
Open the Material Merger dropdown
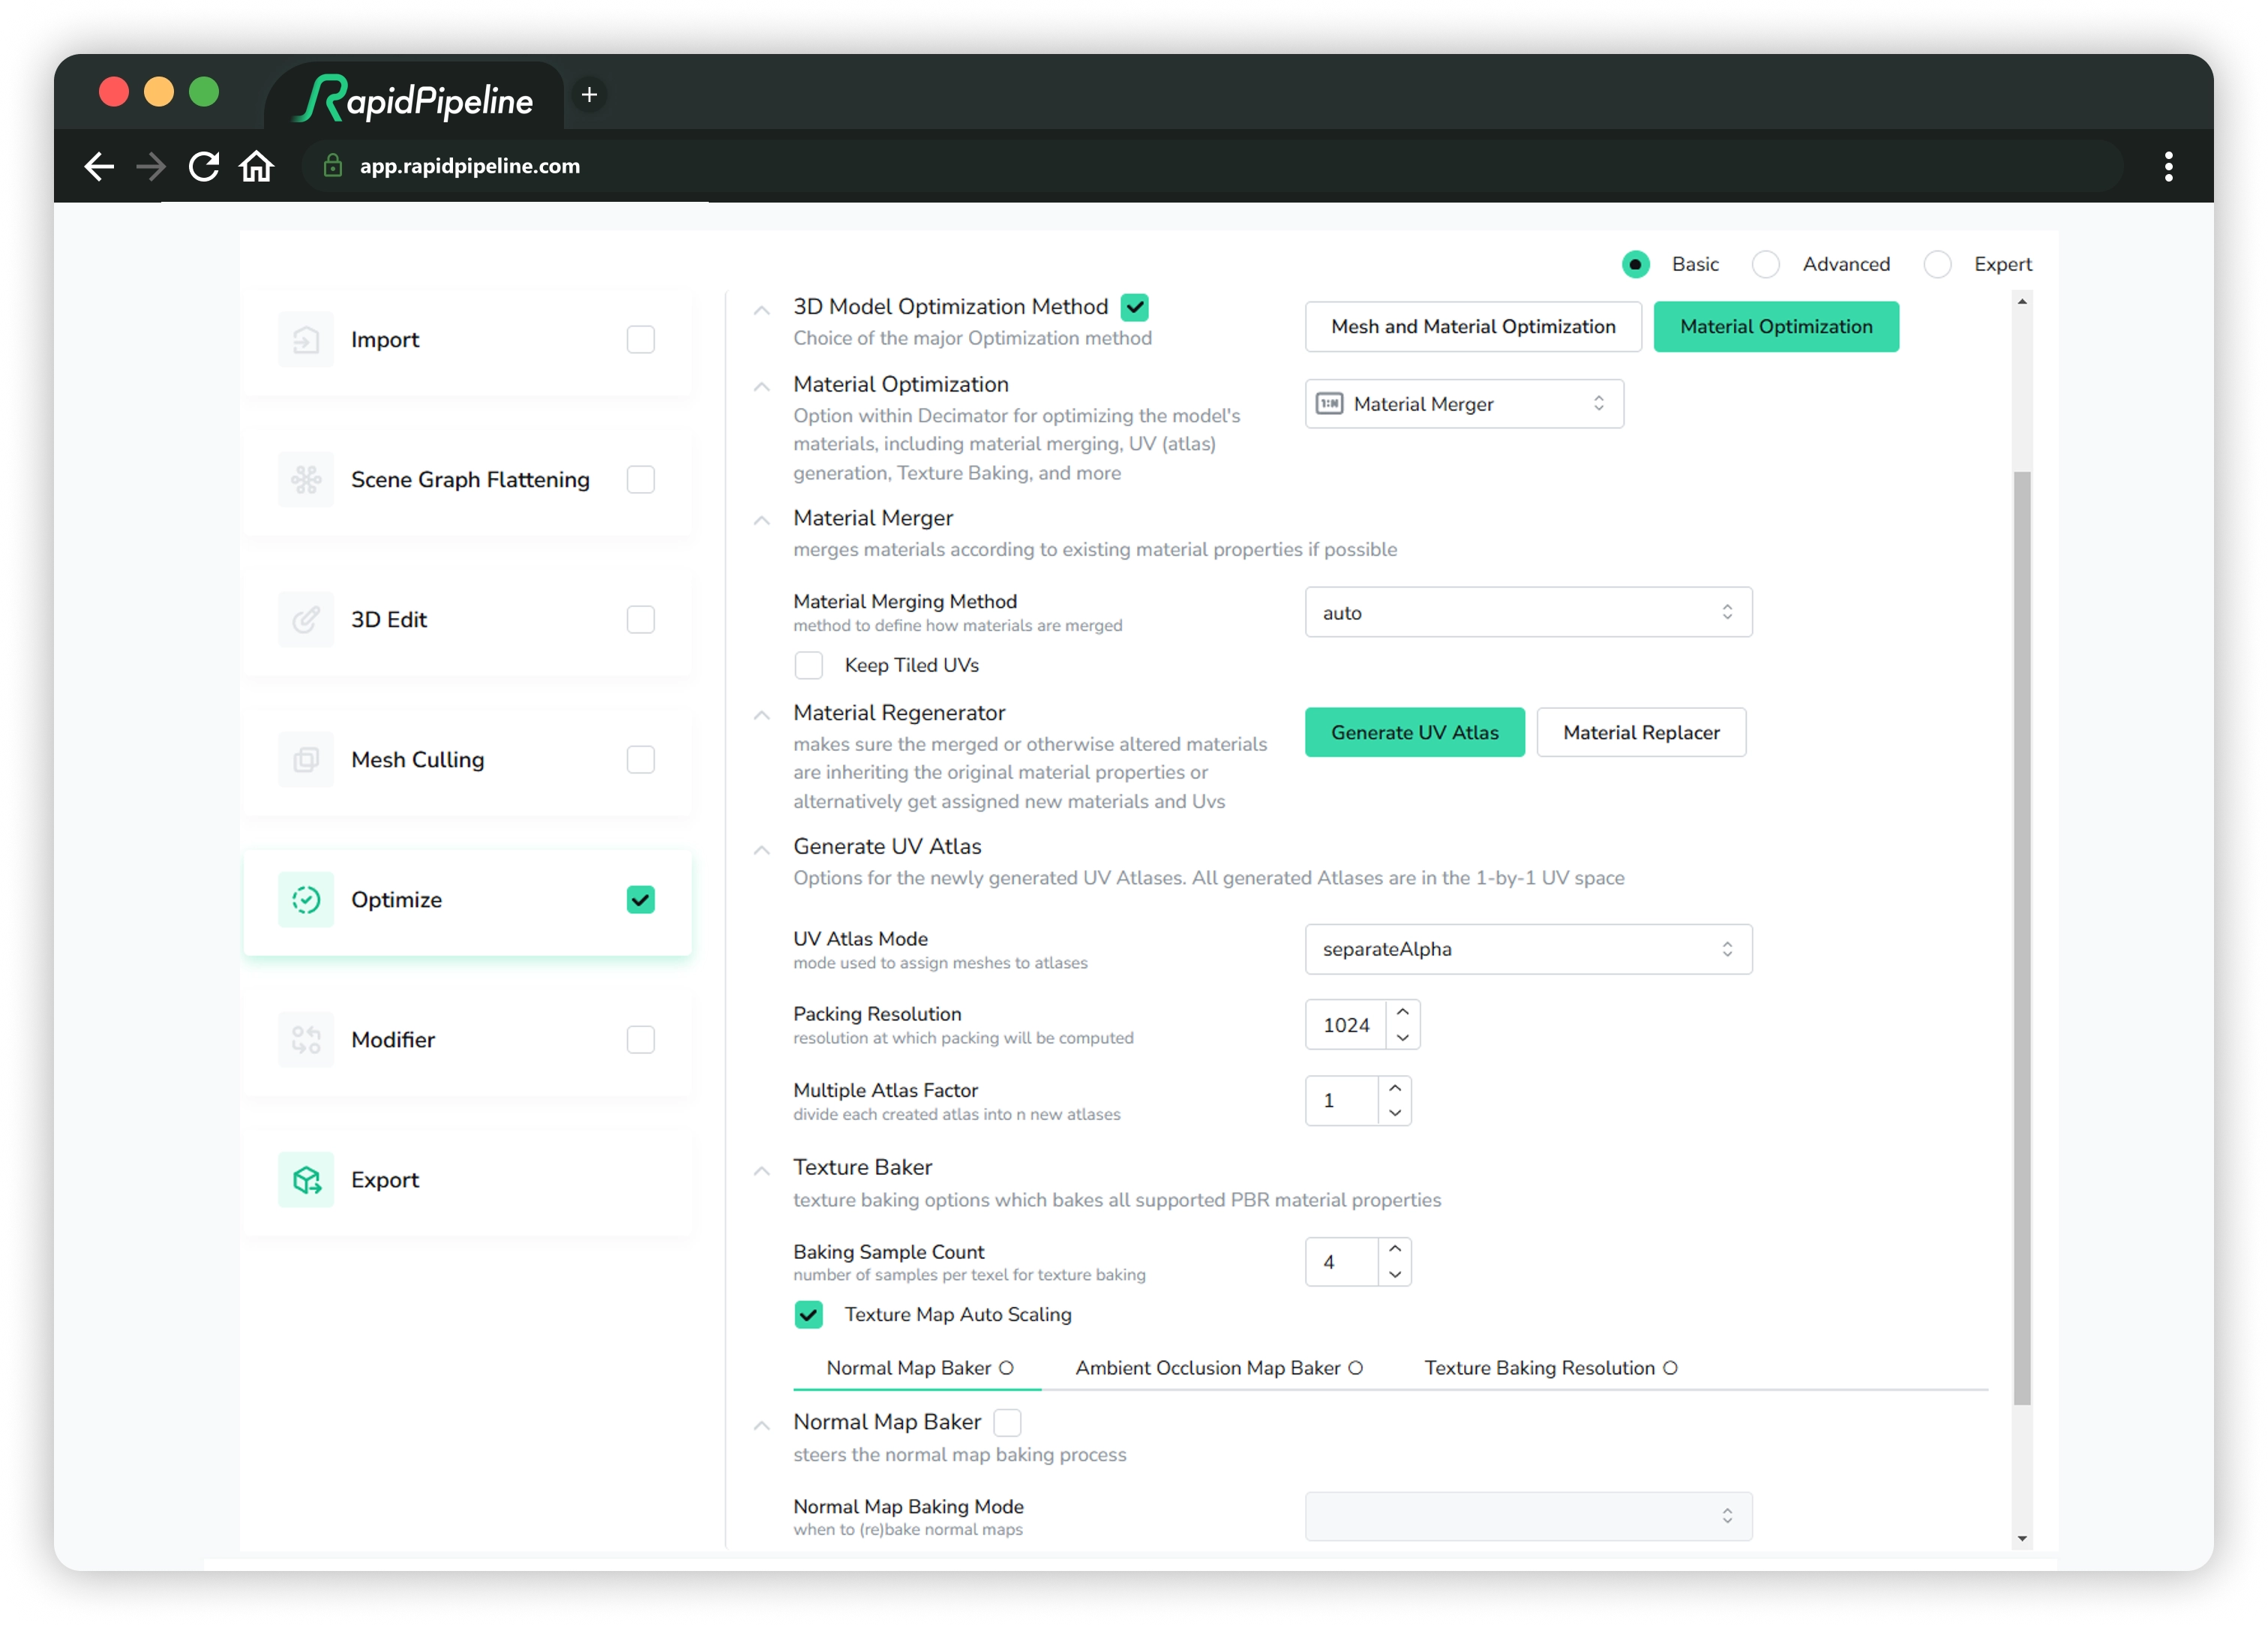click(x=1464, y=403)
